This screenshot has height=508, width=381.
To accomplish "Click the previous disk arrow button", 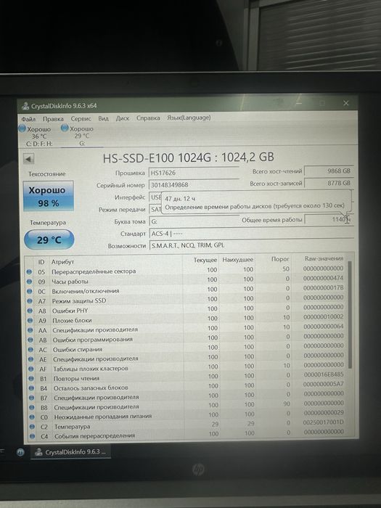I will (28, 159).
